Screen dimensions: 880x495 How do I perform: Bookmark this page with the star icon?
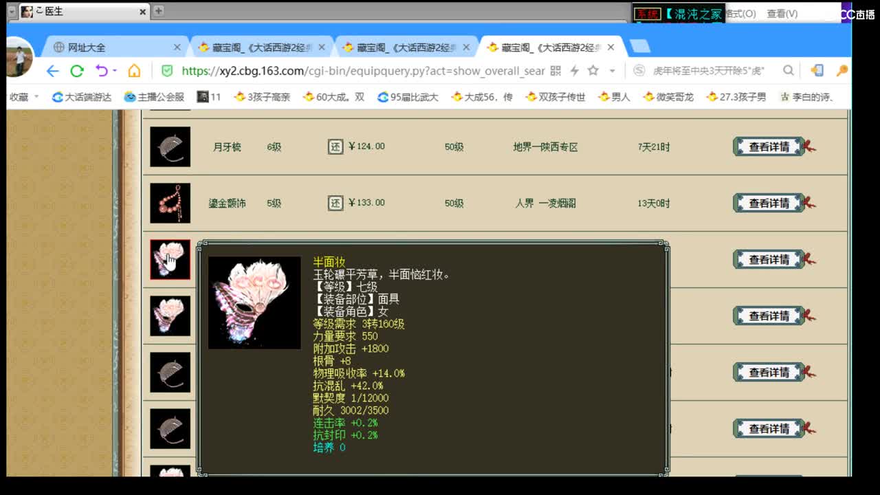[x=593, y=70]
